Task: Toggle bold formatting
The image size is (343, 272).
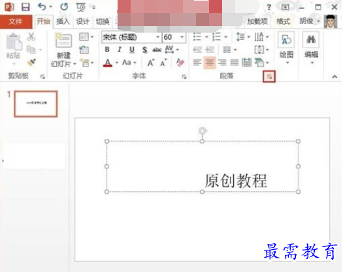Action: tap(107, 50)
